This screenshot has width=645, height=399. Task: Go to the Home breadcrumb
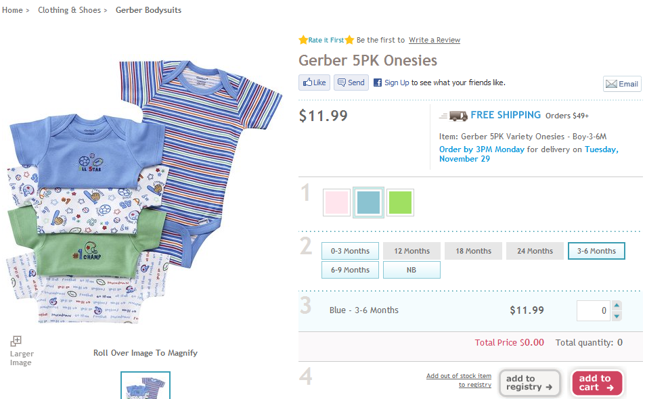12,10
